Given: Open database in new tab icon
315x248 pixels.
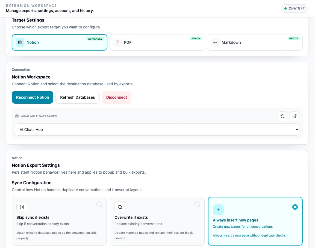Looking at the screenshot, I should pyautogui.click(x=295, y=116).
